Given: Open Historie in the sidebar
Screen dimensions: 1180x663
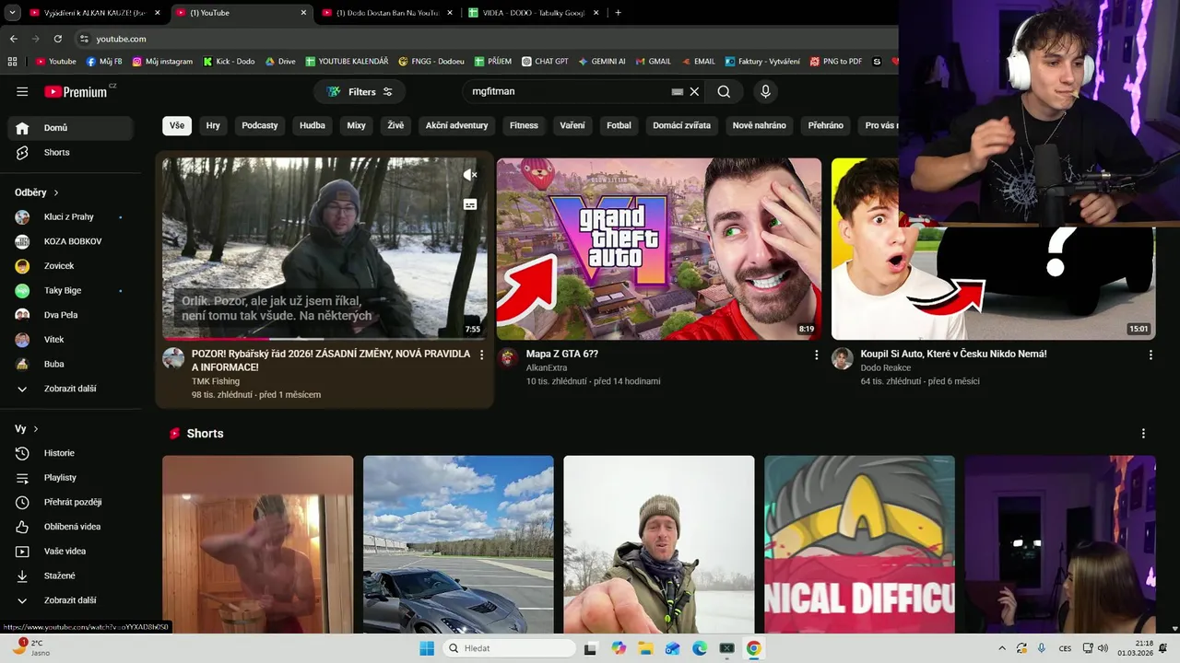Looking at the screenshot, I should click(x=71, y=453).
